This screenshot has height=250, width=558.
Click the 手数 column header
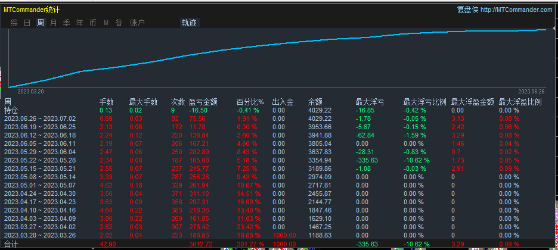(106, 102)
